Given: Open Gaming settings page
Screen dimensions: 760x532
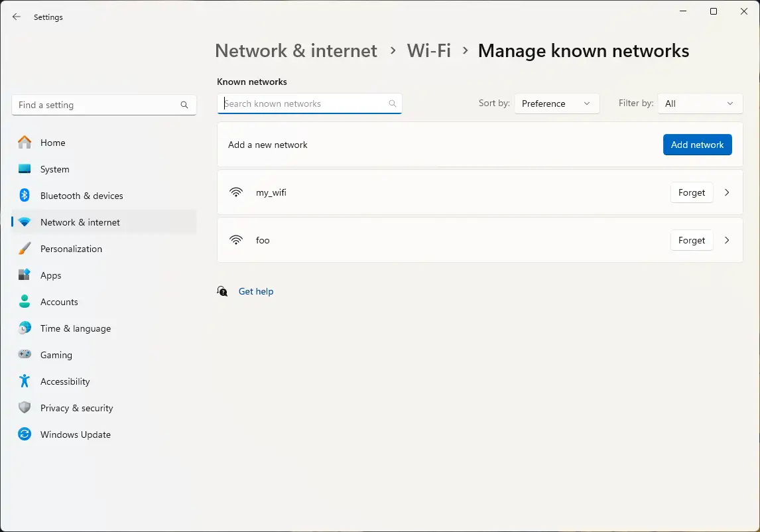Looking at the screenshot, I should pyautogui.click(x=104, y=355).
